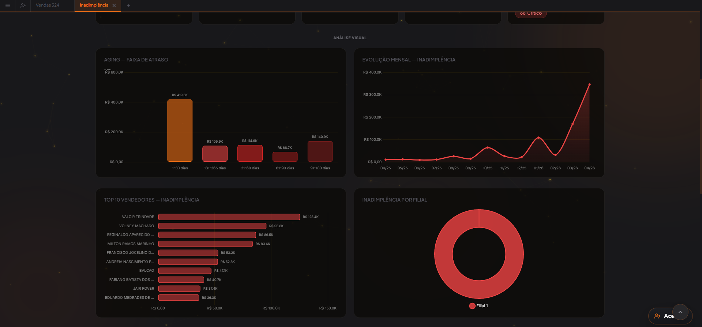Click the MILTON RAMOS MARINHO bar

[206, 244]
